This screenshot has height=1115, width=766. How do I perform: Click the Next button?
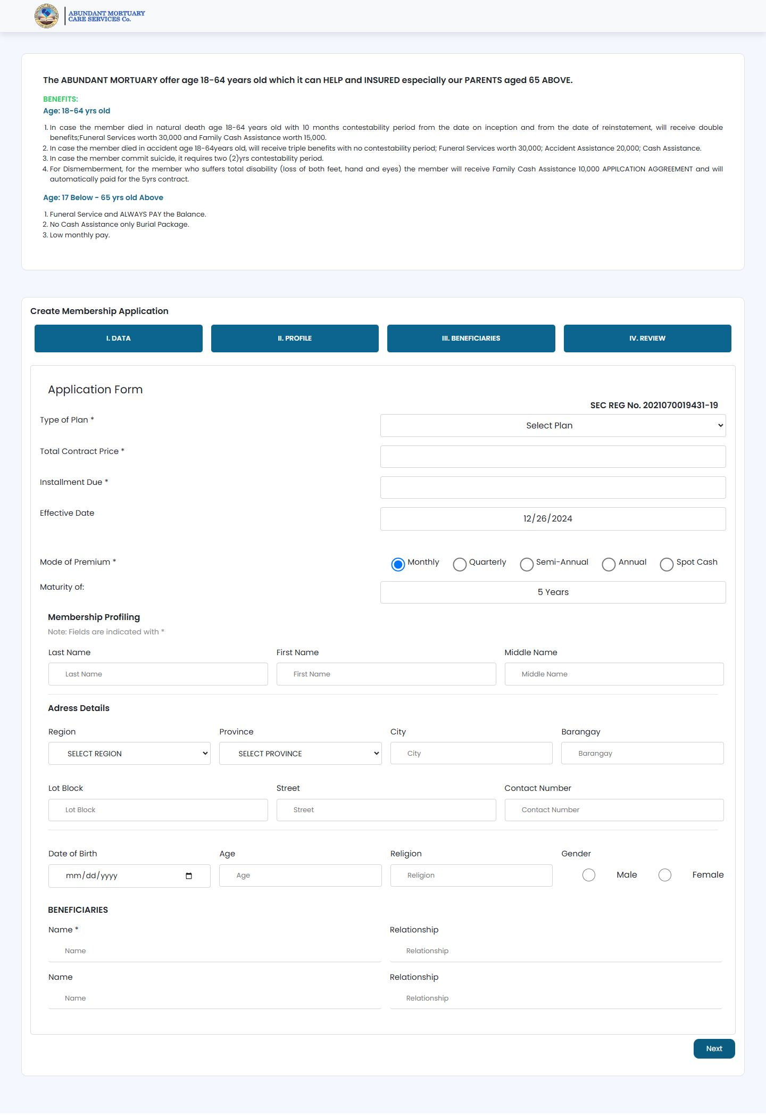click(714, 1048)
